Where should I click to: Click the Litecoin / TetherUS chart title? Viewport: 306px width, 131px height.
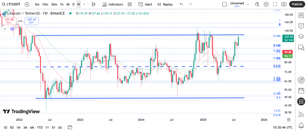point(36,13)
